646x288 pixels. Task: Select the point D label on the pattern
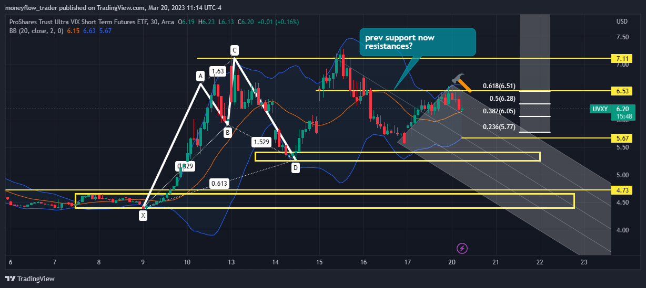[x=296, y=168]
